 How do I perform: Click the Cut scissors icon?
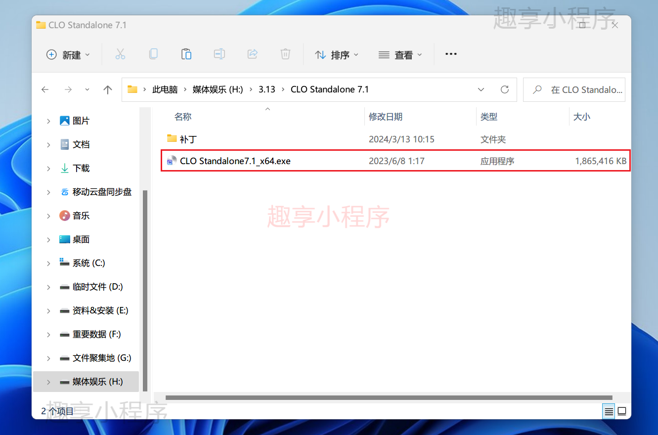[120, 54]
